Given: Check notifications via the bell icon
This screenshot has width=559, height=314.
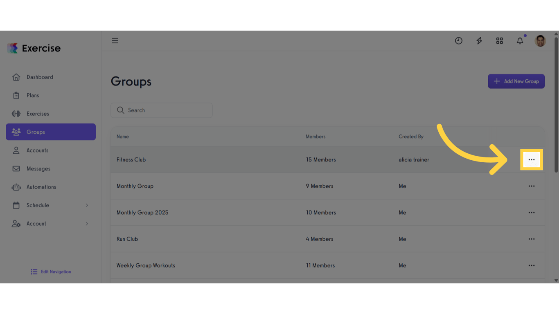Looking at the screenshot, I should pyautogui.click(x=520, y=40).
